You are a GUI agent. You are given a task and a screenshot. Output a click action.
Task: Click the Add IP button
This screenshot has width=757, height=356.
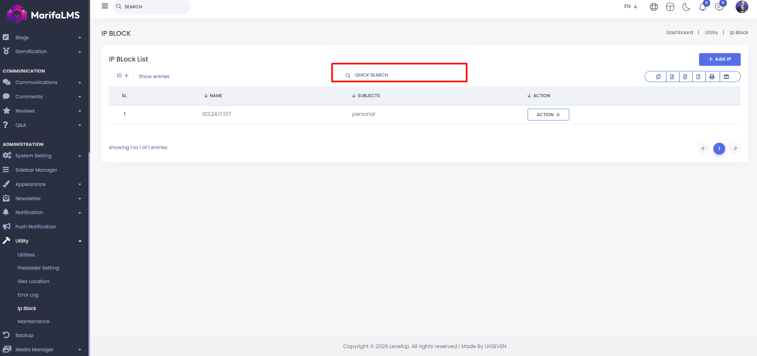(719, 59)
